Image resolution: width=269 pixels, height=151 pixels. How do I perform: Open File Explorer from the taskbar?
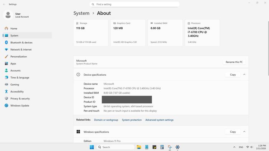coord(139,147)
